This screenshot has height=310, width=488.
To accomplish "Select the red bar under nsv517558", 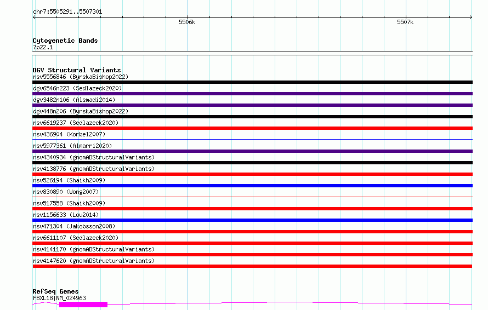I will (x=252, y=209).
